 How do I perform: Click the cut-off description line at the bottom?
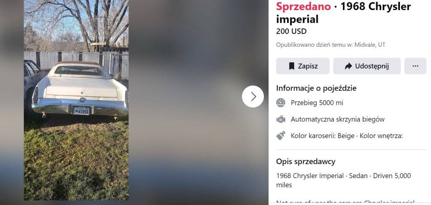tap(345, 203)
